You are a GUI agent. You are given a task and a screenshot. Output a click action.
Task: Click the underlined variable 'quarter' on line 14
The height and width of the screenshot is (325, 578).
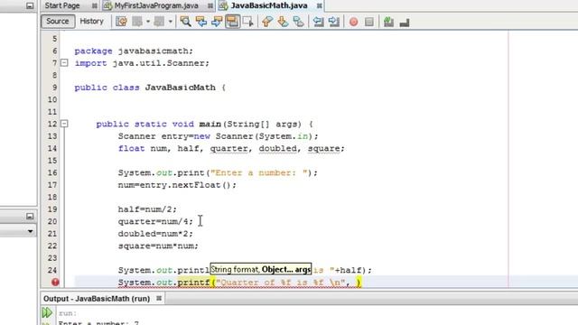click(x=228, y=148)
